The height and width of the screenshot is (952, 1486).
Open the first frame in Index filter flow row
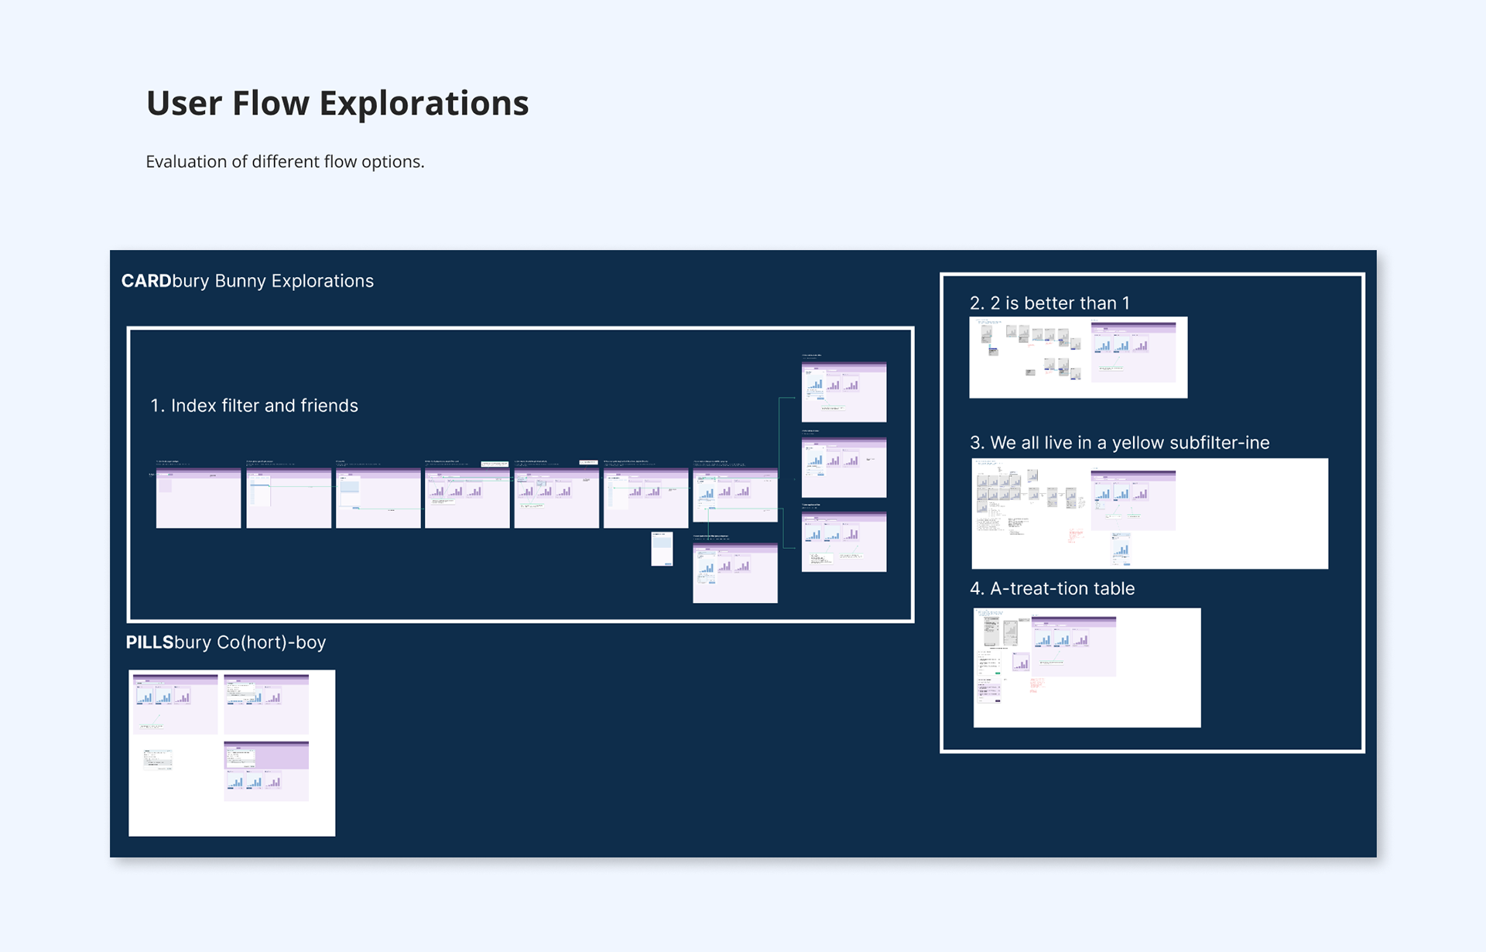[x=198, y=498]
